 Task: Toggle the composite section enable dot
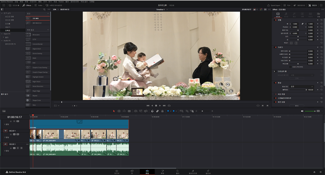pyautogui.click(x=276, y=82)
